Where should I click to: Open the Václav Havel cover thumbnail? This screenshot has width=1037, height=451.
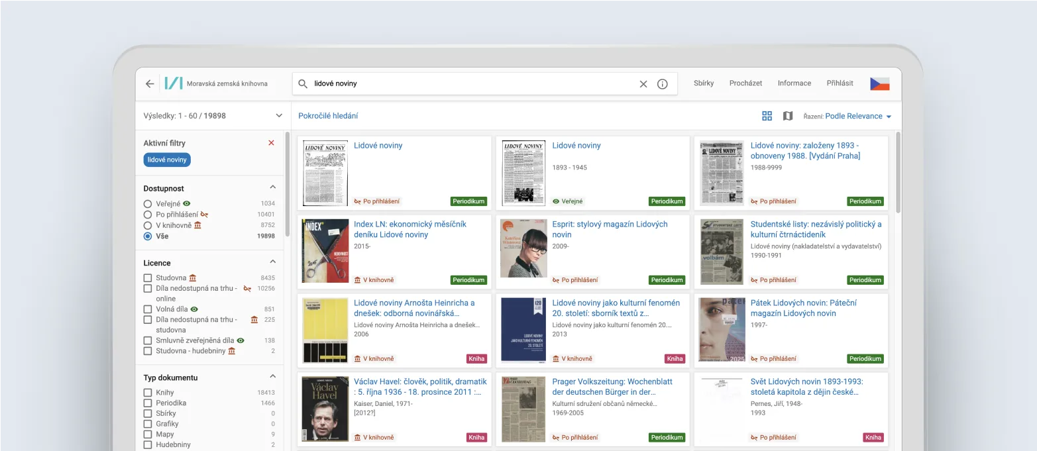coord(325,409)
